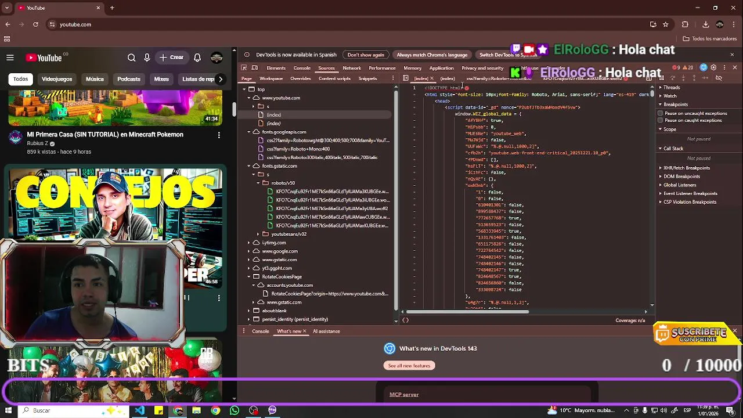
Task: Expand i.ytimg.com domain node
Action: (x=249, y=243)
